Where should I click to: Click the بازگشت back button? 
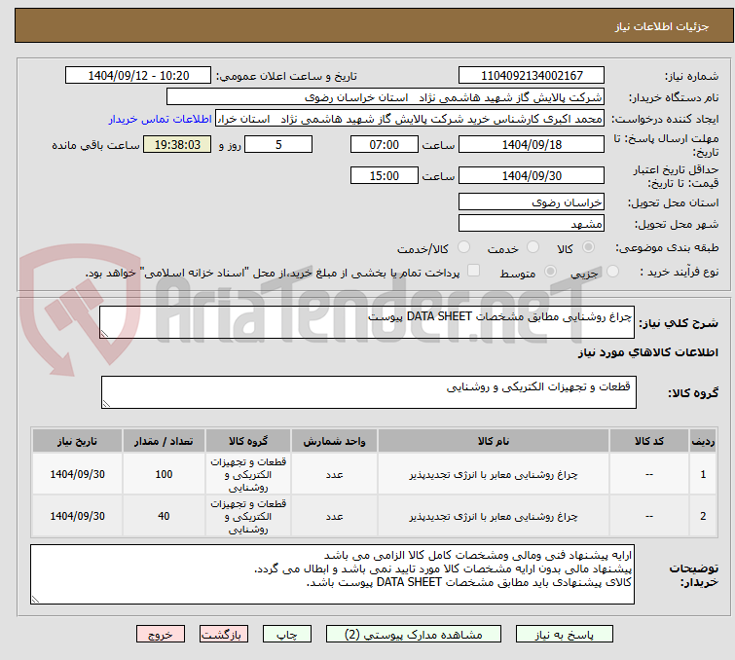point(224,635)
